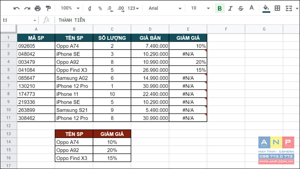The height and width of the screenshot is (169, 300).
Task: Apply percent format
Action: tap(100, 8)
